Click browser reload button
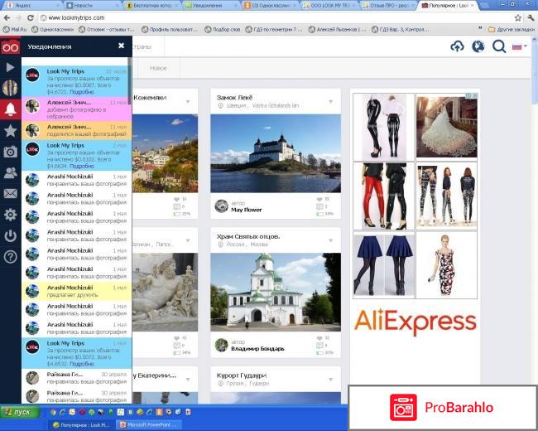This screenshot has width=538, height=431. pyautogui.click(x=31, y=17)
